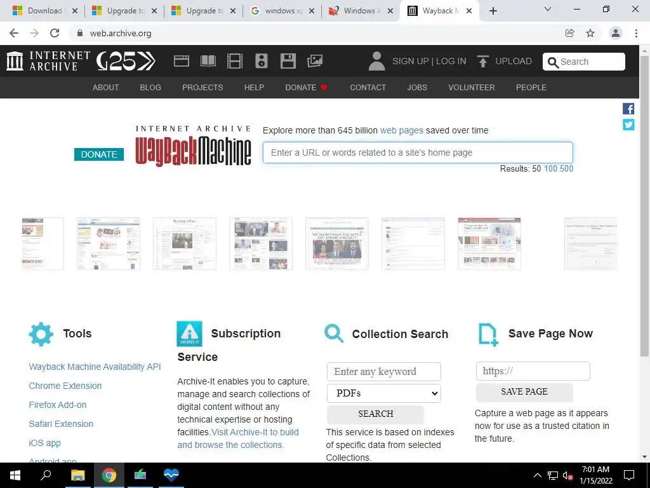
Task: Open the BLOG menu item
Action: point(150,88)
